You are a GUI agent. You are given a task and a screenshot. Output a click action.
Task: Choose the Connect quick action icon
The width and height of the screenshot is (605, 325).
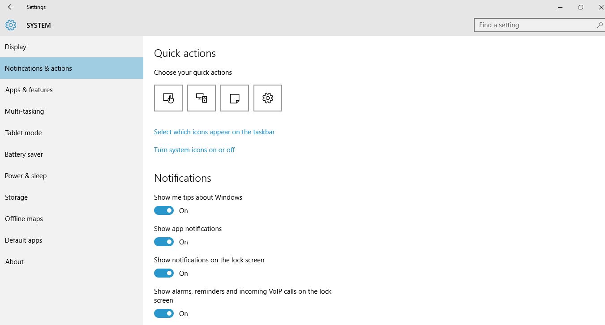pos(201,98)
